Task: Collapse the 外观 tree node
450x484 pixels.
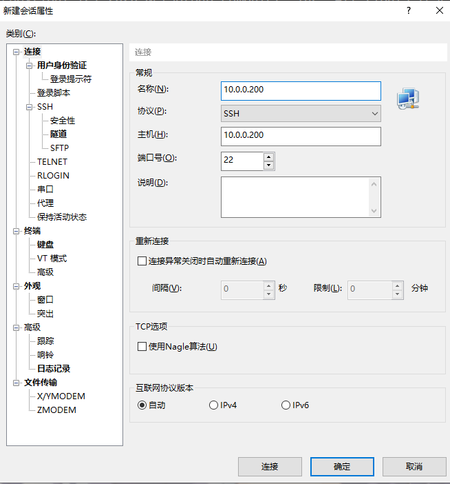Action: coord(16,286)
